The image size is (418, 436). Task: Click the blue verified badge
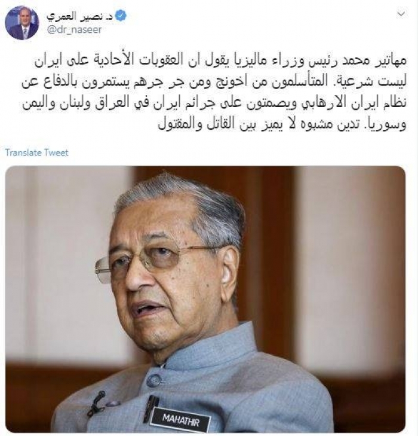coord(121,16)
